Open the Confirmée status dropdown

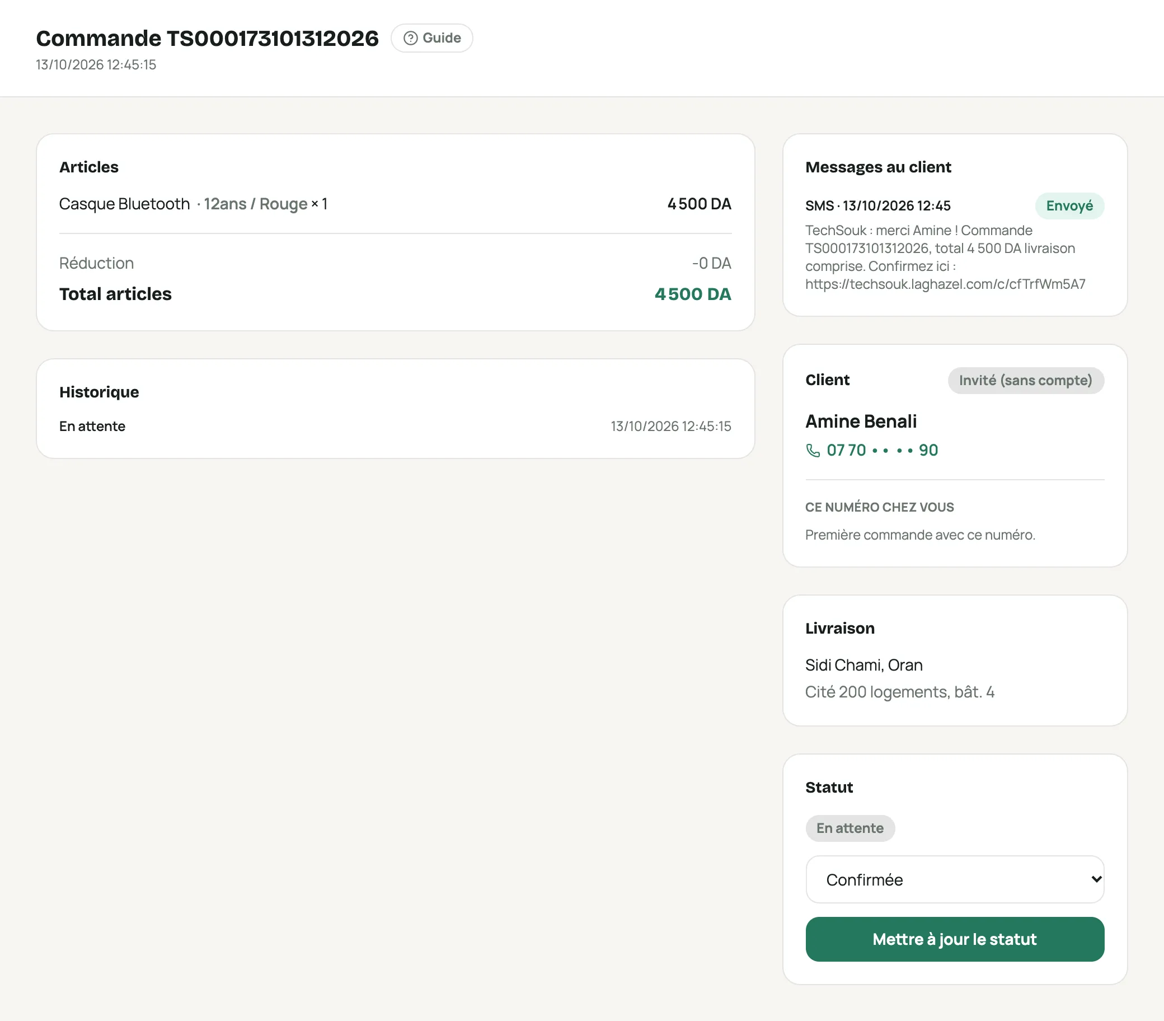point(955,879)
